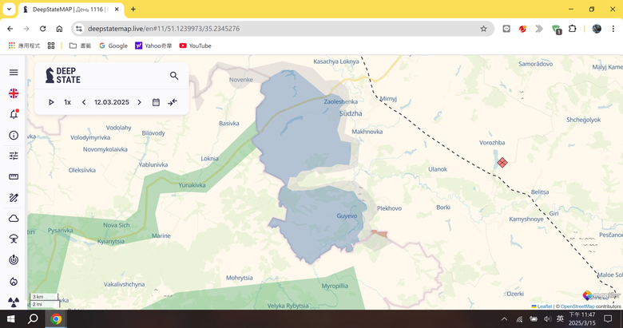Go to previous date arrow
Viewport: 623px width, 328px height.
(x=84, y=102)
